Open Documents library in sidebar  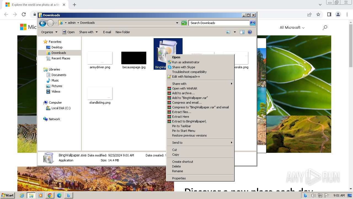pyautogui.click(x=59, y=75)
